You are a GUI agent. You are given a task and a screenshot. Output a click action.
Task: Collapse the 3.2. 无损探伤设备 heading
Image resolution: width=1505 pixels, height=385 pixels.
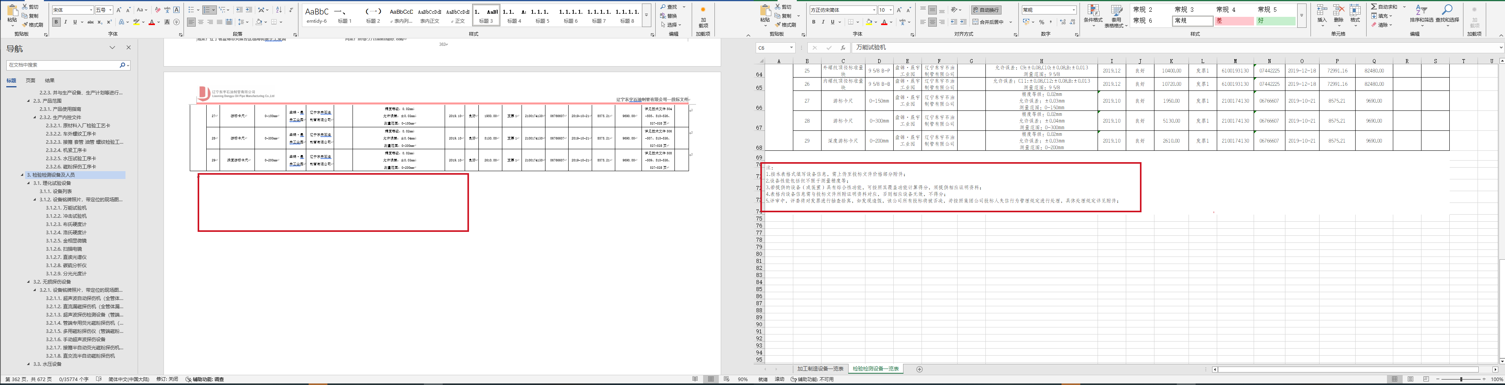point(28,282)
